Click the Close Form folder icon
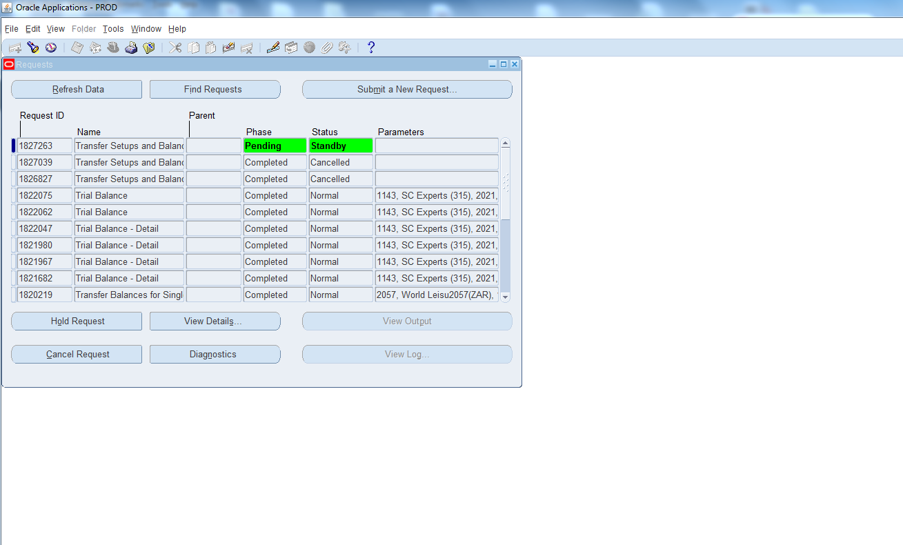The width and height of the screenshot is (903, 545). point(149,48)
